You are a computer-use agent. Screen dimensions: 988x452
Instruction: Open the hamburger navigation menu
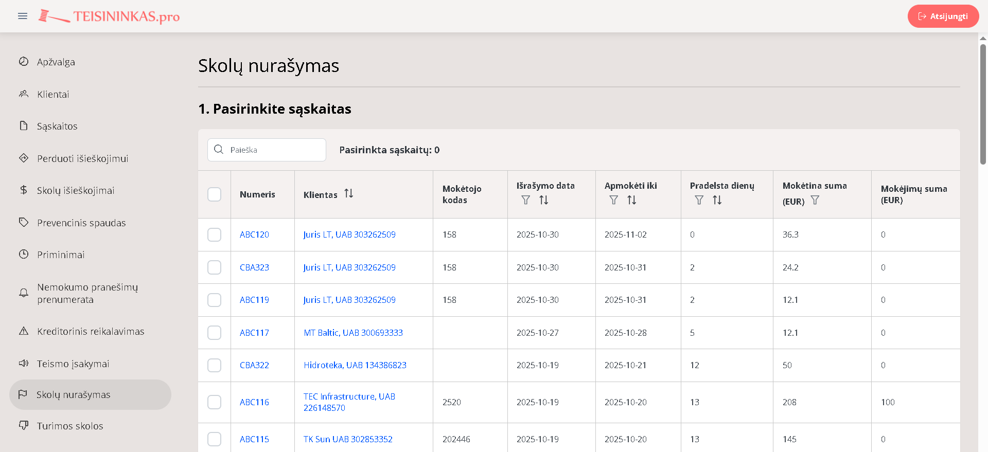(x=23, y=16)
